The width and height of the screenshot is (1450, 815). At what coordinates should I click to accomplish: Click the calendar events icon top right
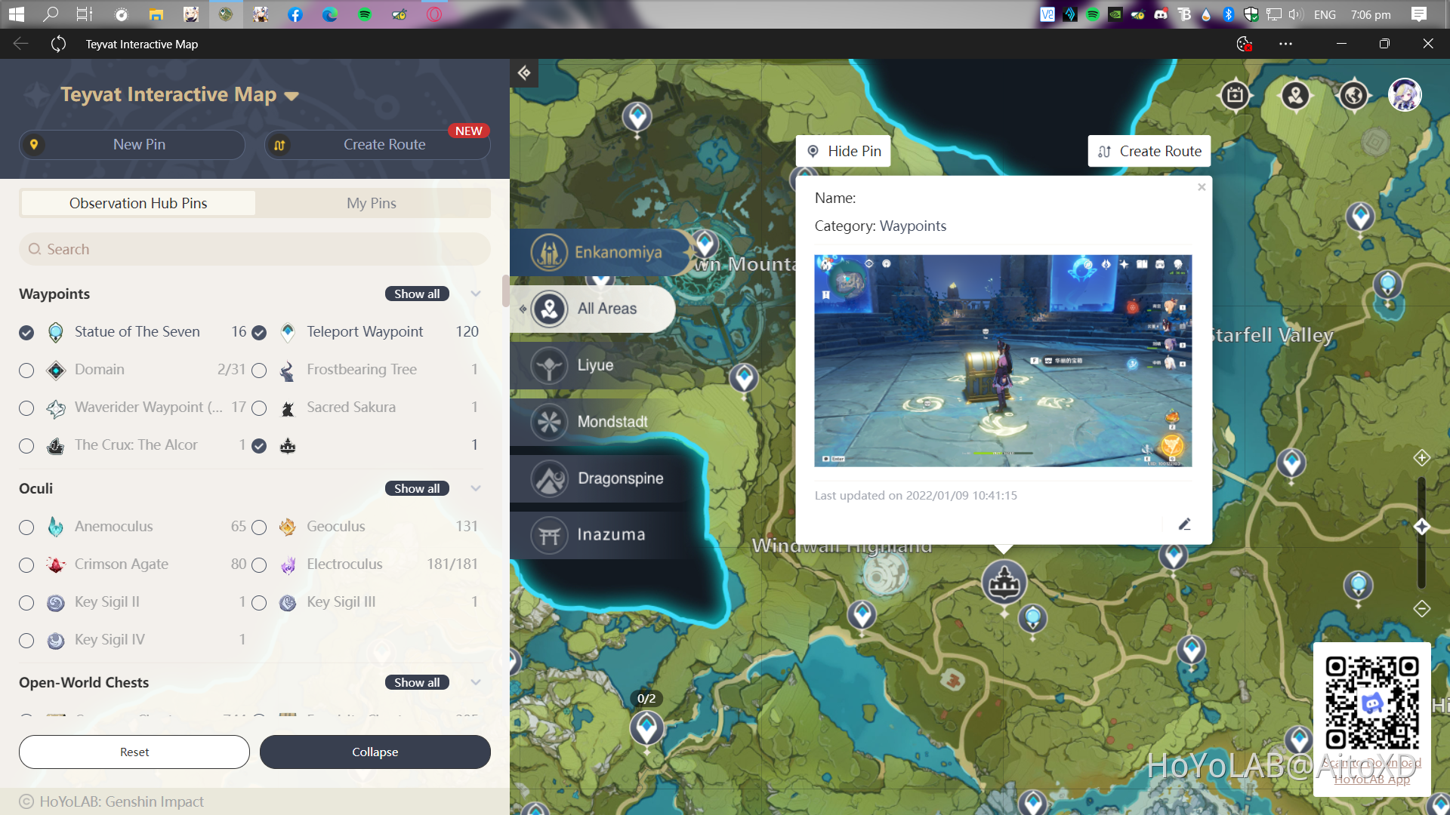click(1236, 95)
